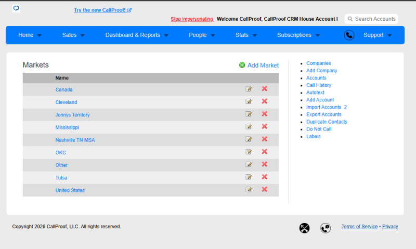Open the Canada market name
The height and width of the screenshot is (249, 416).
coord(63,89)
